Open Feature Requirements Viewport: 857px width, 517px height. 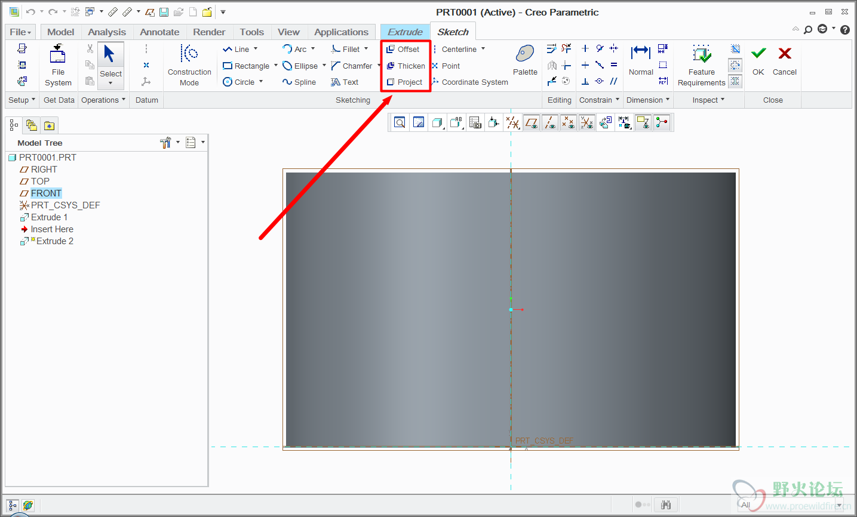702,65
